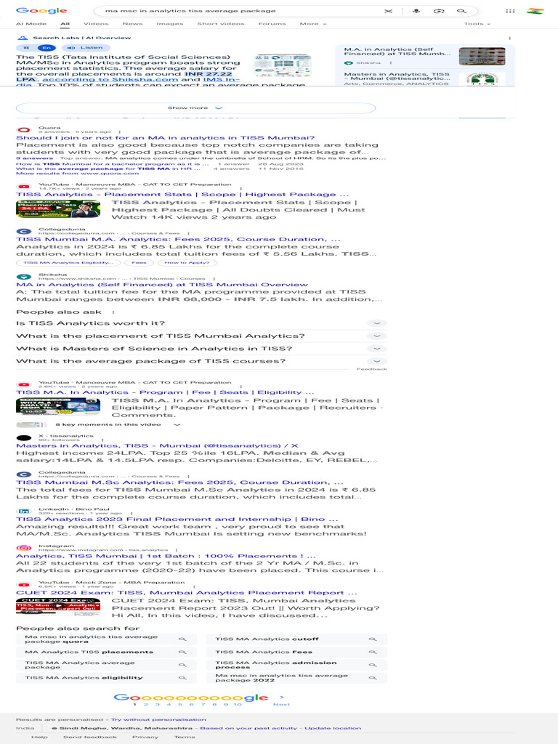
Task: Click the magnifier search button
Action: click(x=461, y=11)
